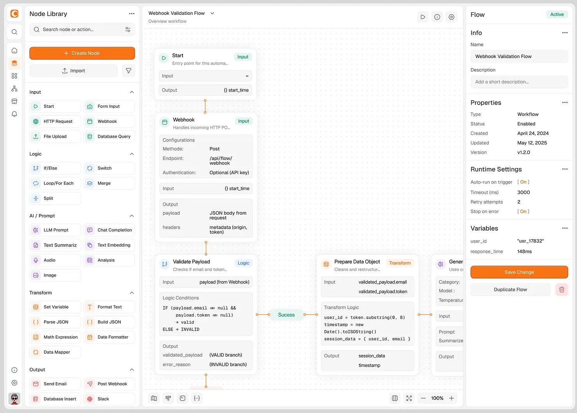Click the zoom in plus control
The width and height of the screenshot is (577, 413).
(451, 398)
